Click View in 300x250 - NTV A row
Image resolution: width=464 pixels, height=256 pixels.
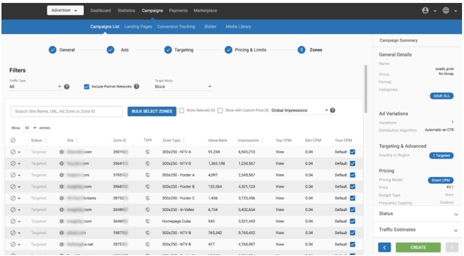(280, 152)
